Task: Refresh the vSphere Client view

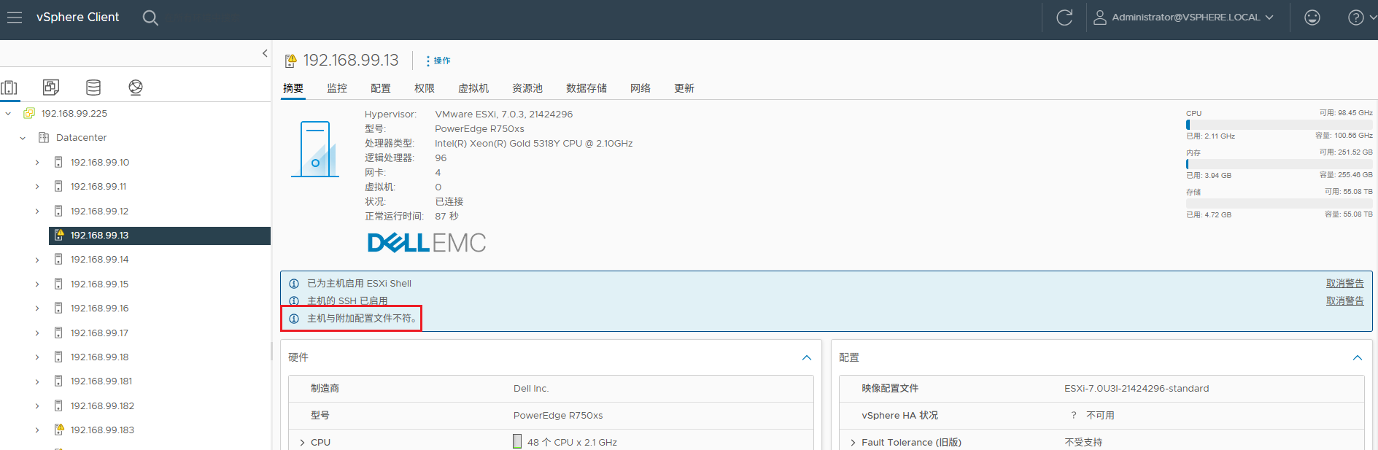Action: (1064, 18)
